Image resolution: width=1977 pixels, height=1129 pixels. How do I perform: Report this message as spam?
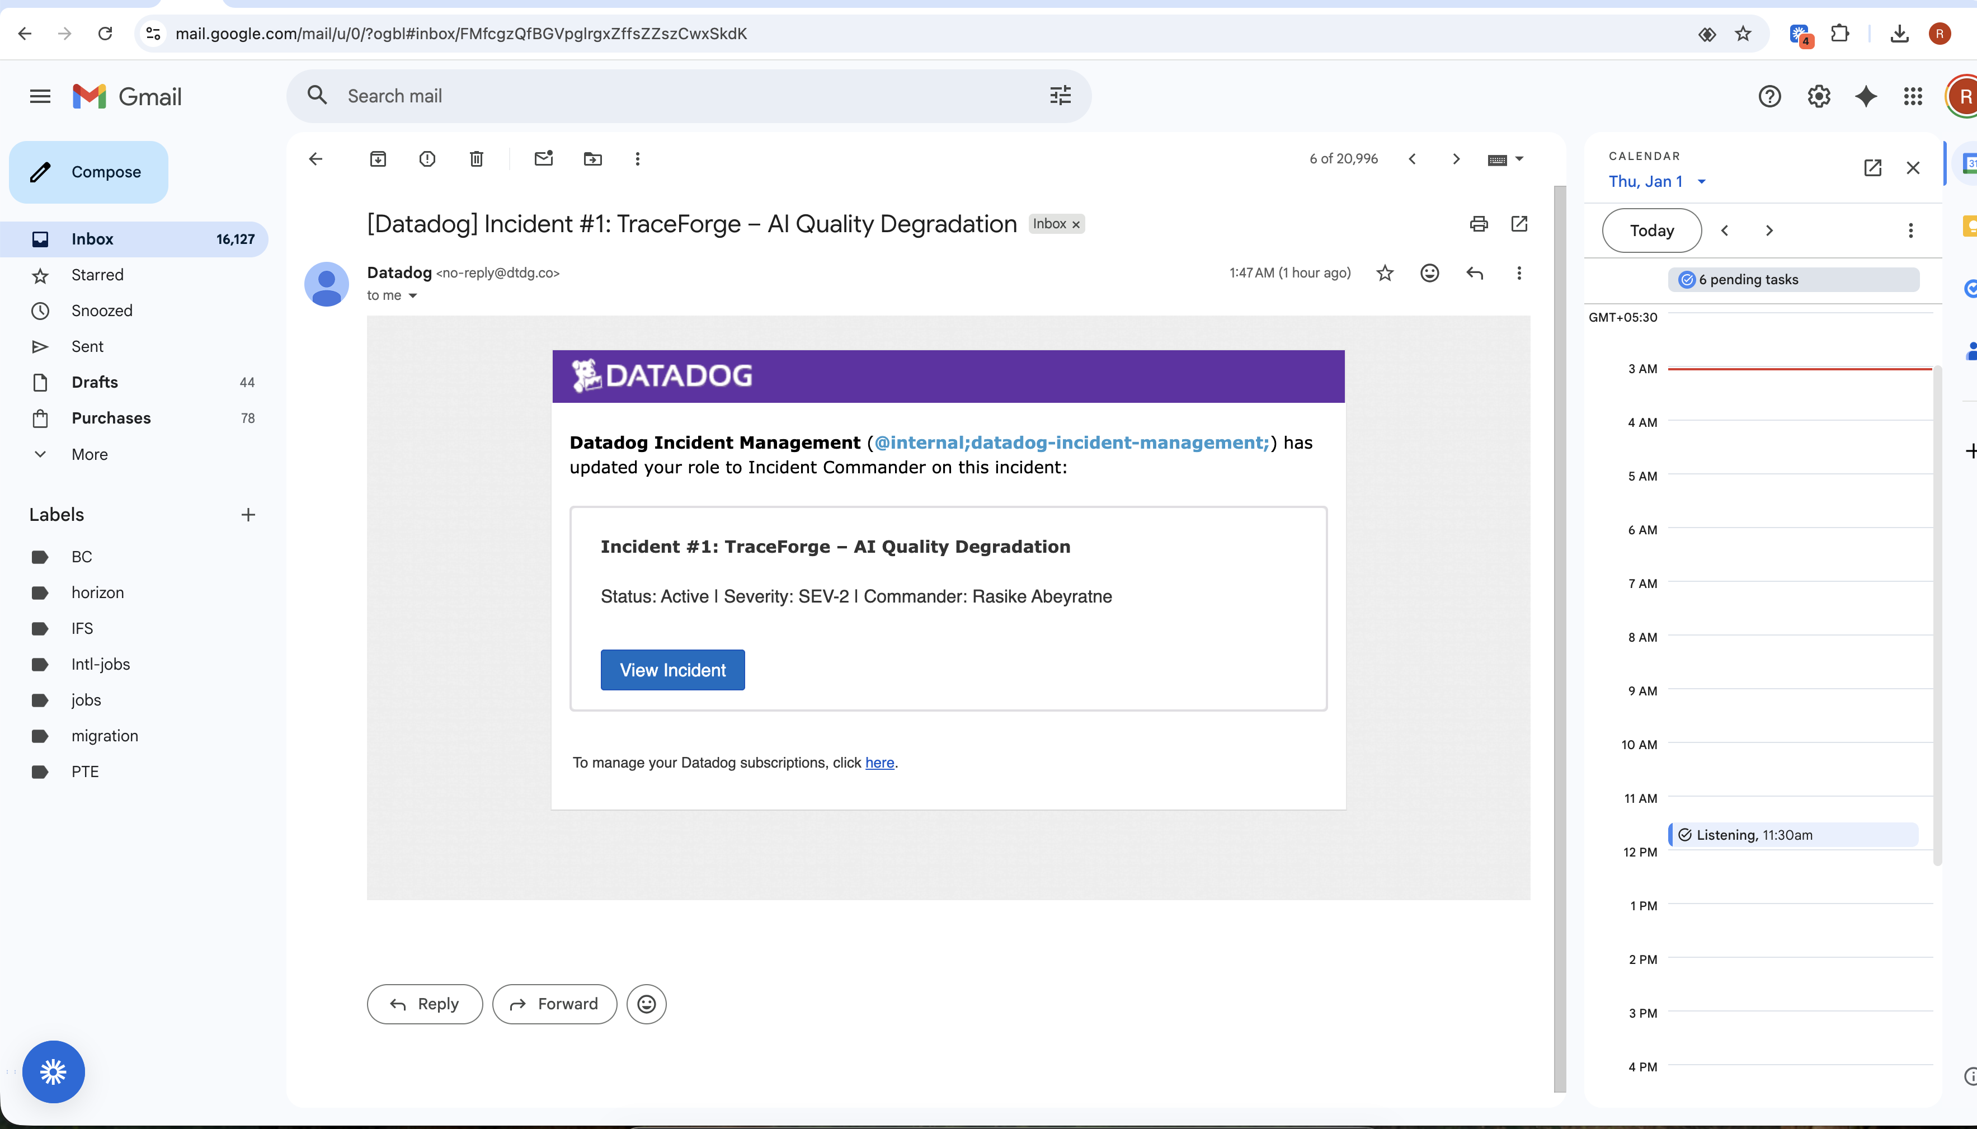tap(427, 159)
